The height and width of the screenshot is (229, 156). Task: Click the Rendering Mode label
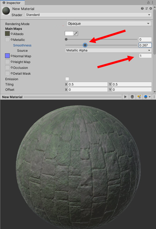pos(17,24)
